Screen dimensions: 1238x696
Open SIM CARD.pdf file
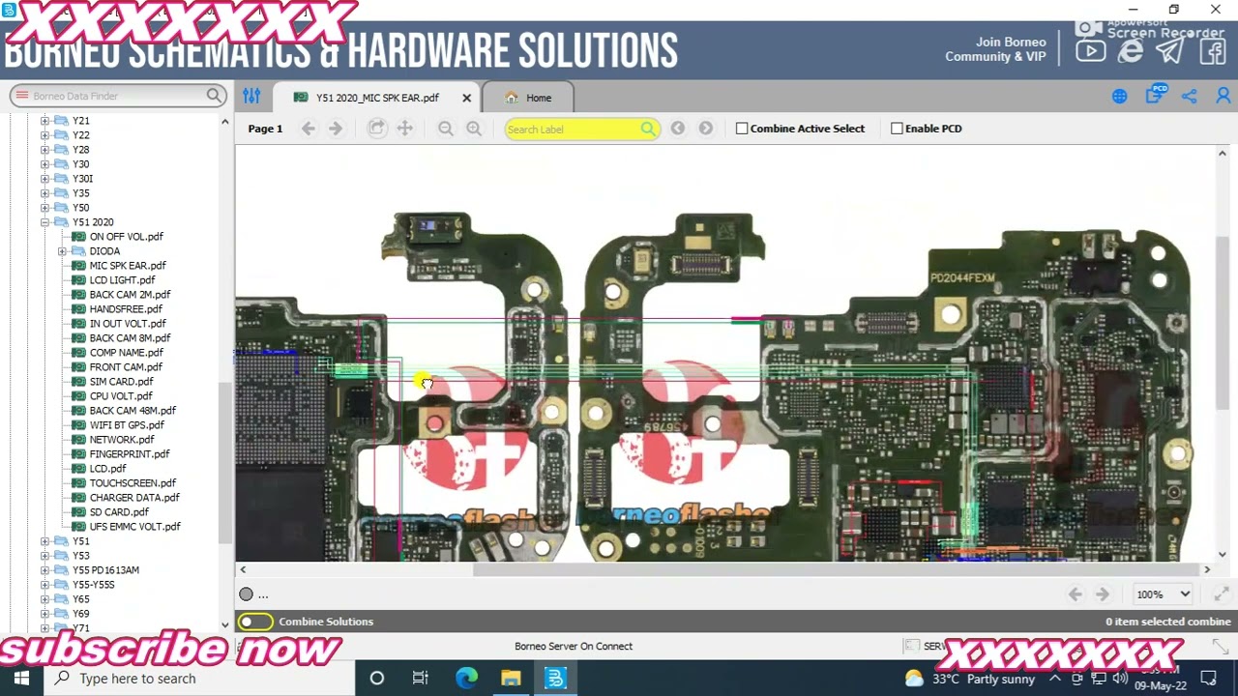click(x=121, y=382)
